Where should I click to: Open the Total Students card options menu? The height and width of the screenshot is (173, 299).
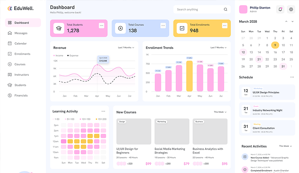click(x=101, y=25)
